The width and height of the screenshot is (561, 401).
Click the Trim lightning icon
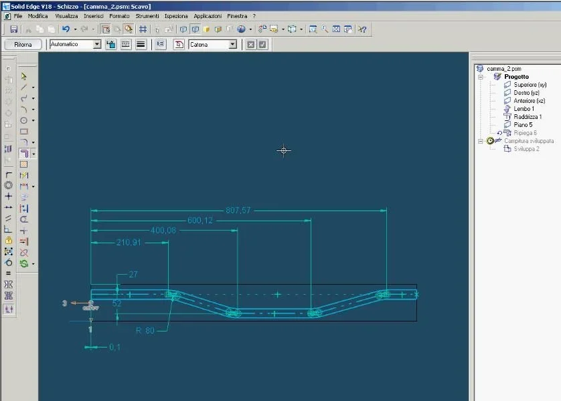[23, 175]
